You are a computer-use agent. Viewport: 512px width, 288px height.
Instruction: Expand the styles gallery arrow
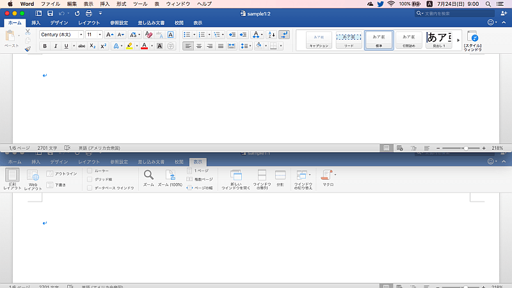[458, 40]
